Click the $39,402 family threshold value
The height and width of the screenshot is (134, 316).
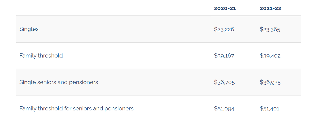click(270, 56)
